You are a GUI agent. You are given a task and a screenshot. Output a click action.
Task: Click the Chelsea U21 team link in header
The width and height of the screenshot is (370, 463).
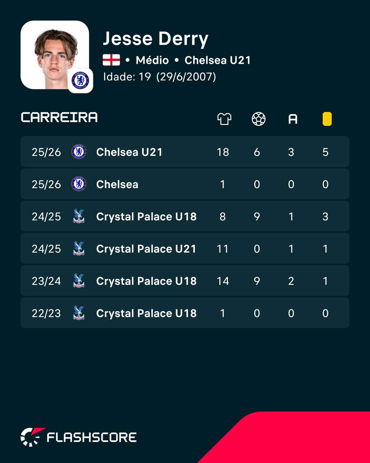click(x=217, y=60)
